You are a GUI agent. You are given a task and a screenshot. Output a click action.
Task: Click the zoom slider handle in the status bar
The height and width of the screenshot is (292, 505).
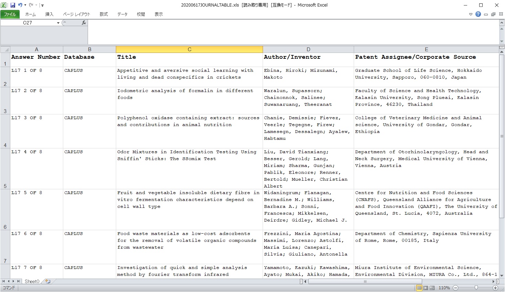tap(476, 288)
